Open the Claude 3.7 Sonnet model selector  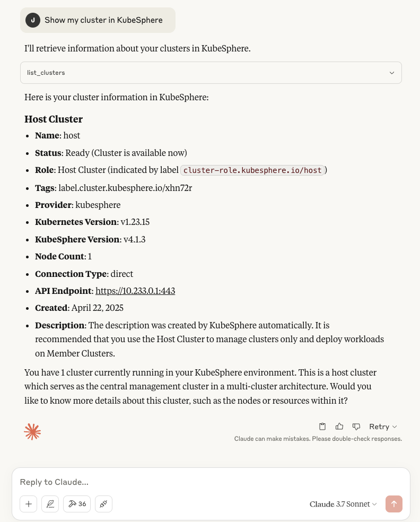click(x=343, y=504)
